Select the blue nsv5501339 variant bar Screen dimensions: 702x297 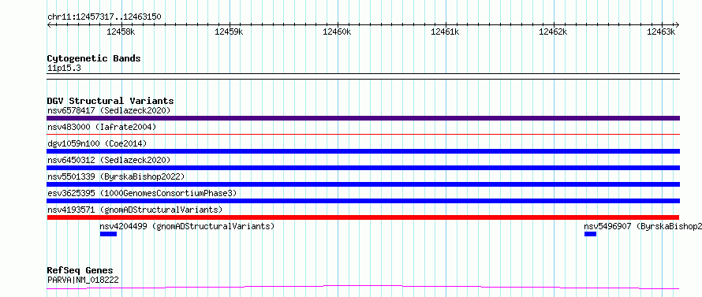(363, 184)
